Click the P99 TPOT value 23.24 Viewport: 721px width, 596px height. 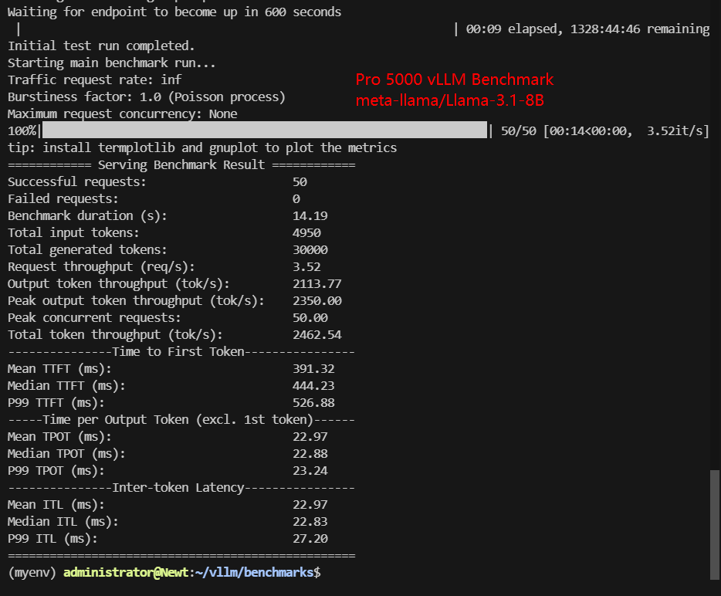[x=310, y=472]
